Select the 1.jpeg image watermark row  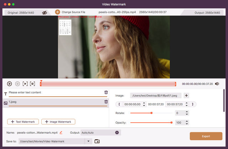53,102
